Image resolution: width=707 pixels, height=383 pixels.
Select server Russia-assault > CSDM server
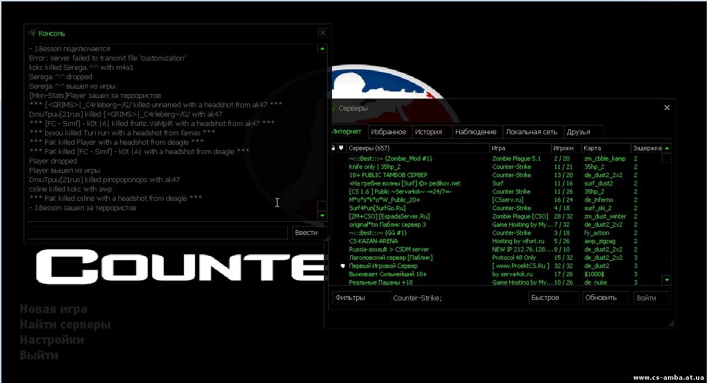(495, 249)
